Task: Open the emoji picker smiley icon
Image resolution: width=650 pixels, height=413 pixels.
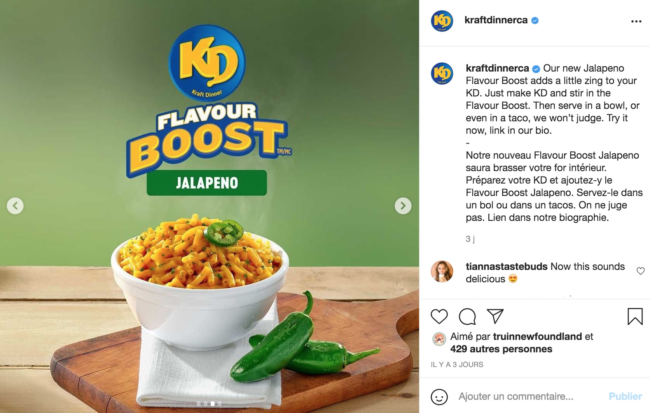Action: pyautogui.click(x=439, y=397)
